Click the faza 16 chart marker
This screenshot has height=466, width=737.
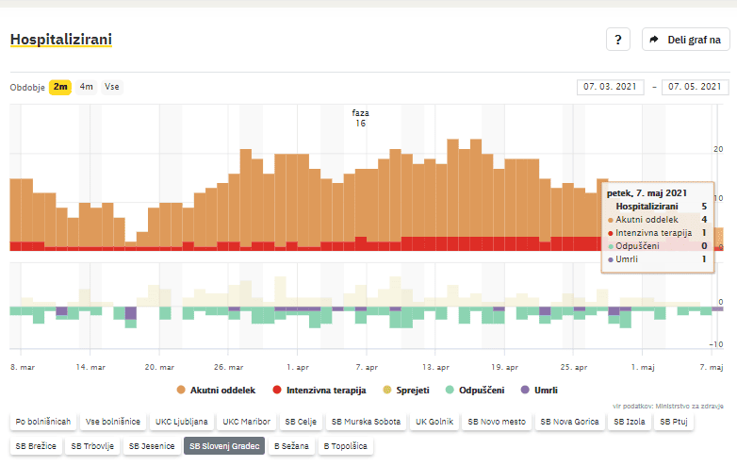(360, 118)
